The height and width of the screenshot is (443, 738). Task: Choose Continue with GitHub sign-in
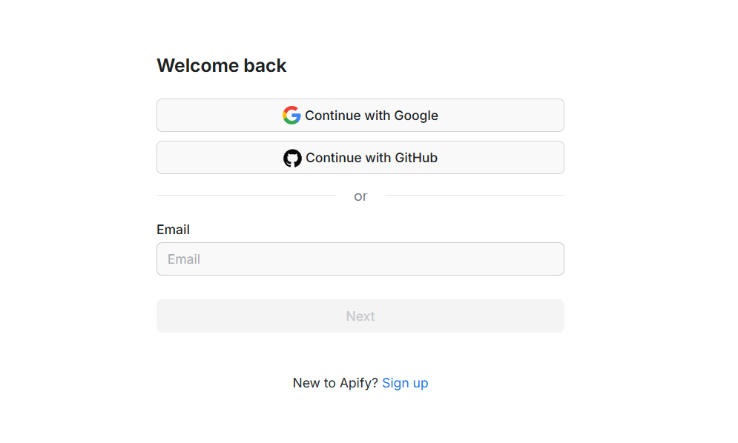pyautogui.click(x=360, y=158)
